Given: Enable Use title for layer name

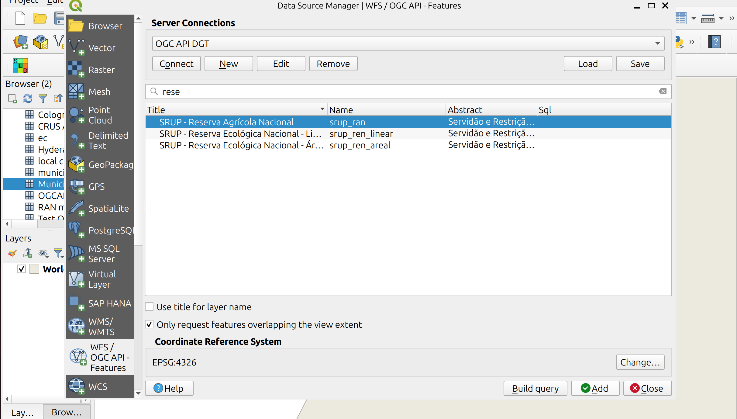Looking at the screenshot, I should click(x=149, y=307).
